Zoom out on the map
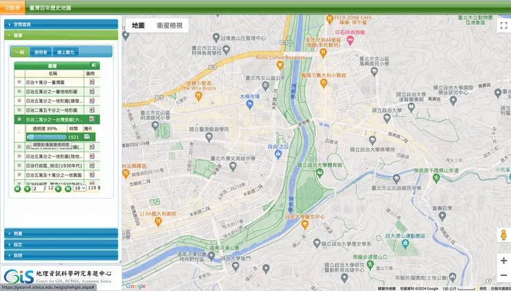 [x=503, y=275]
